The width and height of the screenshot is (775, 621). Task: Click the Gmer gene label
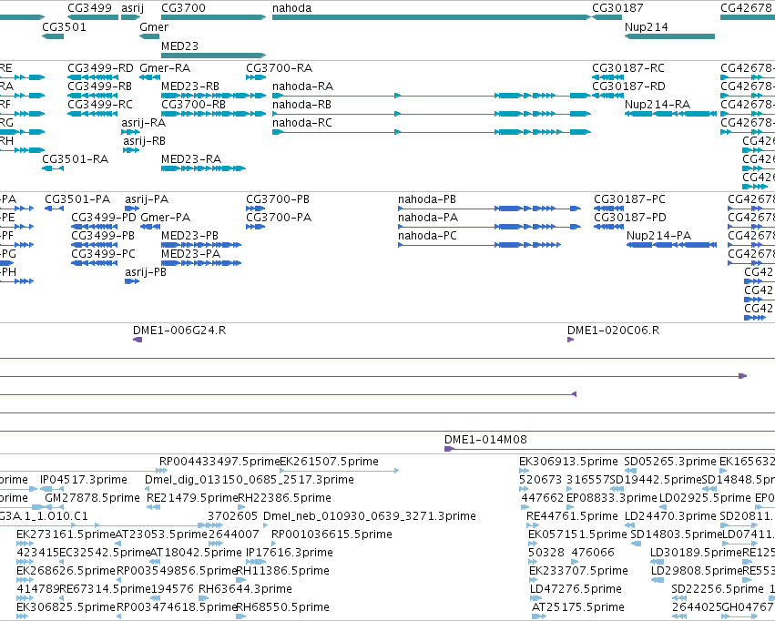click(154, 27)
